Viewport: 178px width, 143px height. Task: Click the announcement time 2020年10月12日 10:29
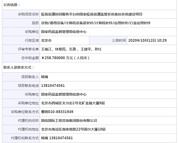pos(147,40)
